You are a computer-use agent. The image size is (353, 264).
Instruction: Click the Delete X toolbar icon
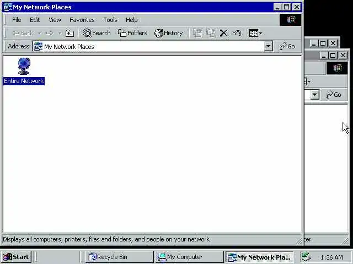click(223, 33)
